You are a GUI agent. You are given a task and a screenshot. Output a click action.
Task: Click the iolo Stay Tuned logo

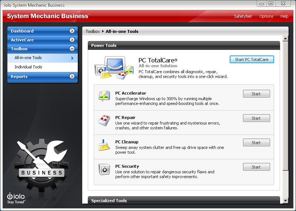(x=17, y=198)
